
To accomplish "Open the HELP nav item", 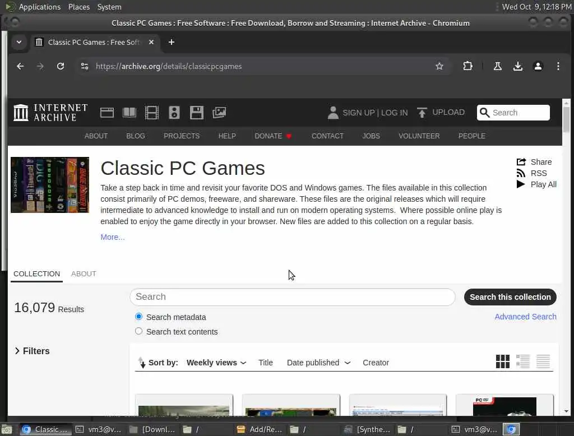I will point(227,136).
